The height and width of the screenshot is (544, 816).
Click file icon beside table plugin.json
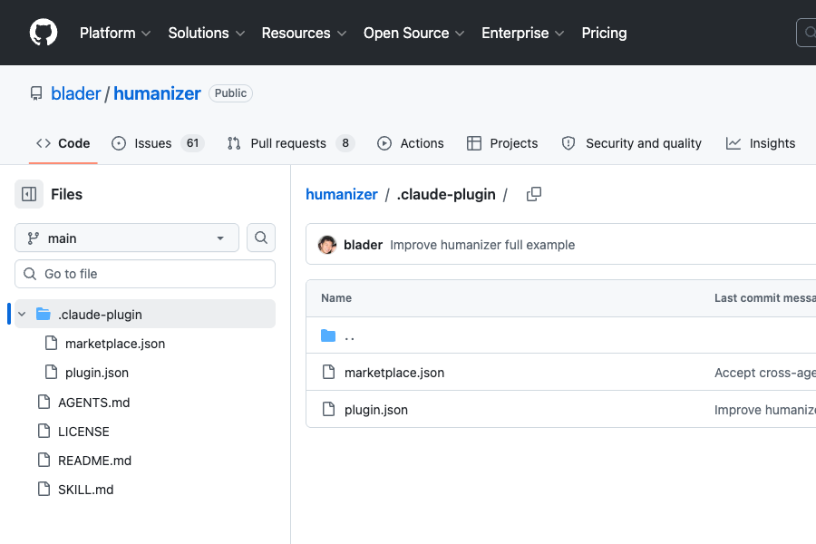point(328,409)
